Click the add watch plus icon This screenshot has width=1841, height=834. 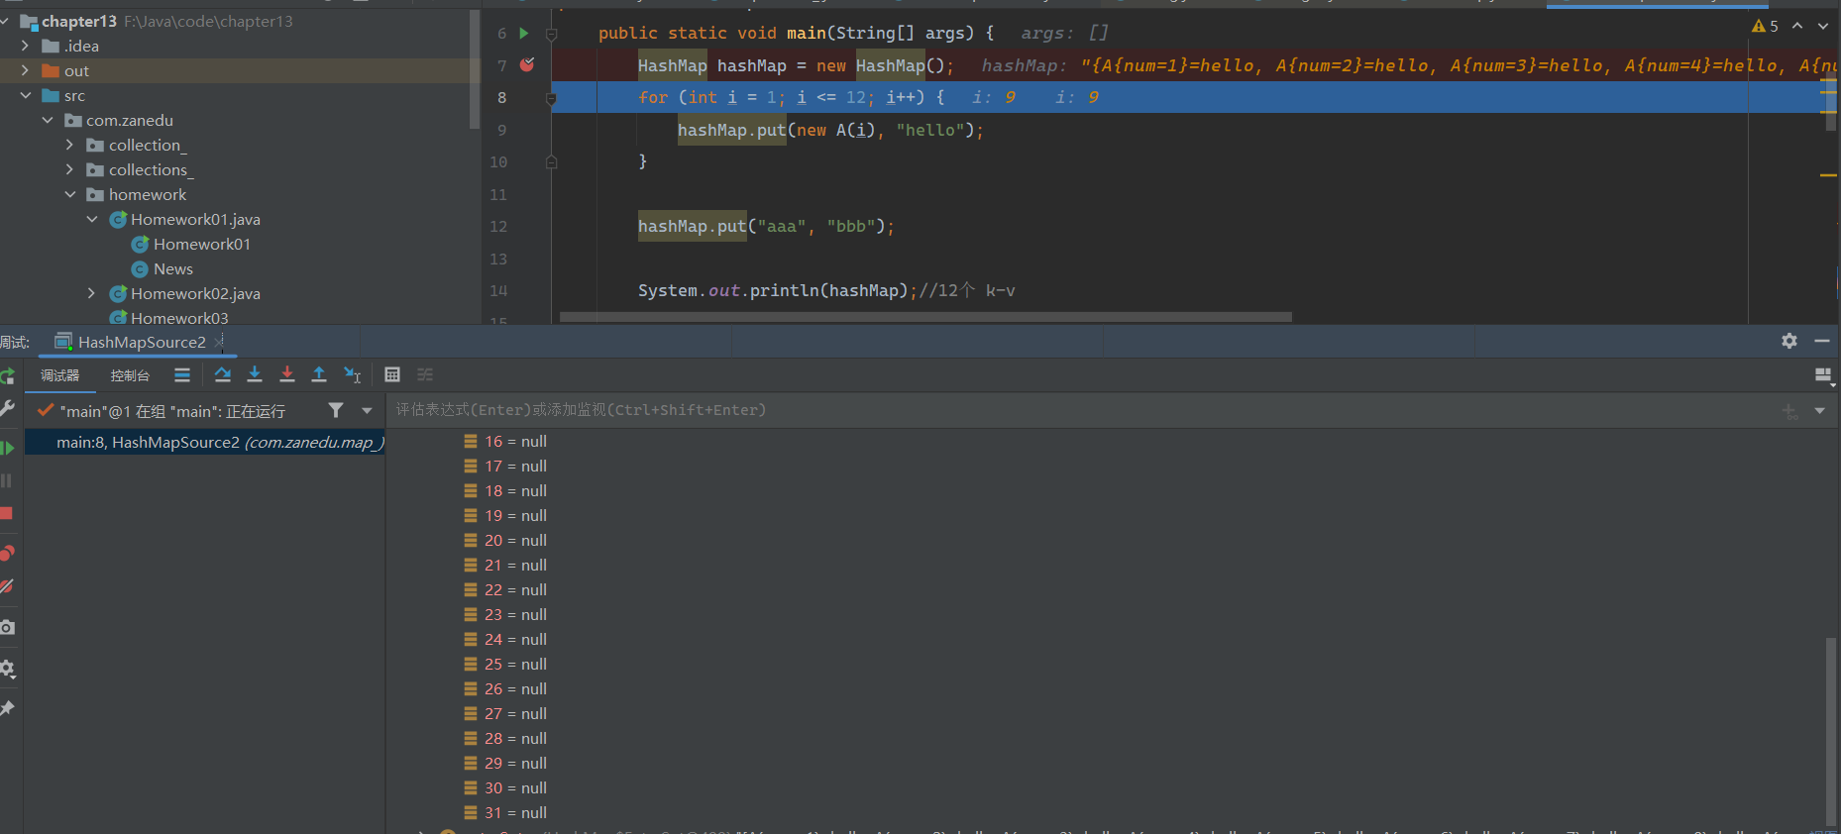(x=1789, y=410)
